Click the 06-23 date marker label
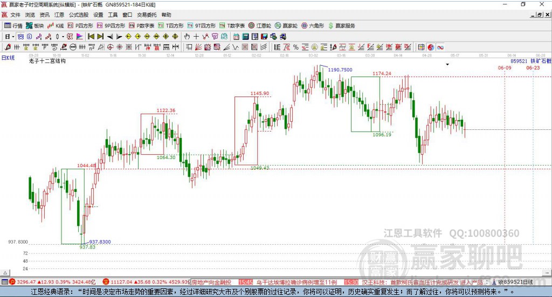This screenshot has height=297, width=552. point(533,67)
